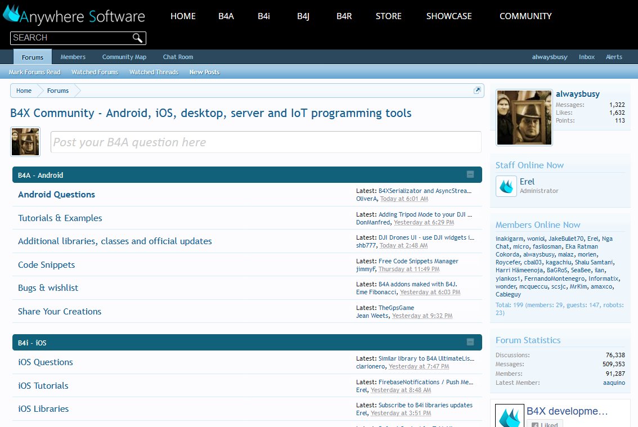Open the STORE menu item
Viewport: 638px width, 427px height.
click(389, 16)
